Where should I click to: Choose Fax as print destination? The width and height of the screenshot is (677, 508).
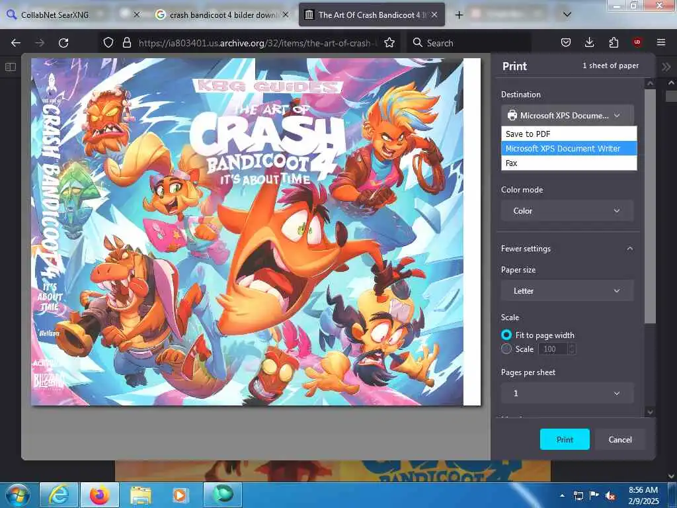pyautogui.click(x=569, y=163)
